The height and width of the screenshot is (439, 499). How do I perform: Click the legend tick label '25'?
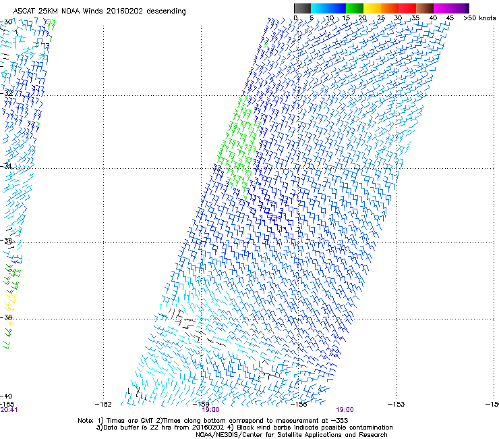point(381,18)
